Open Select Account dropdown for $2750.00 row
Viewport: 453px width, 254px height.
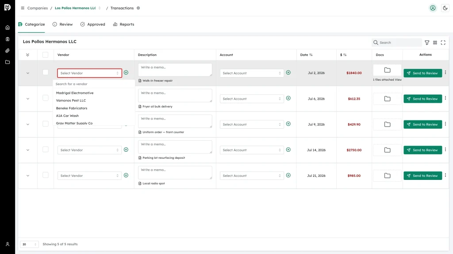pos(252,150)
